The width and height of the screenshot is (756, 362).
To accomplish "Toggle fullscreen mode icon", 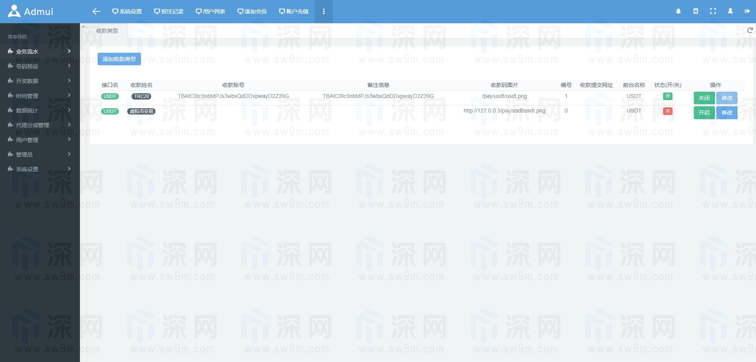I will coord(713,11).
